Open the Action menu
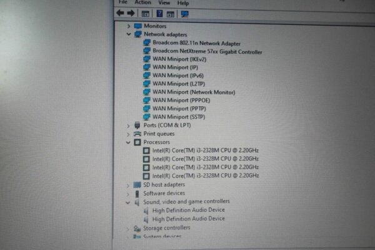The height and width of the screenshot is (250, 375). coord(142,2)
